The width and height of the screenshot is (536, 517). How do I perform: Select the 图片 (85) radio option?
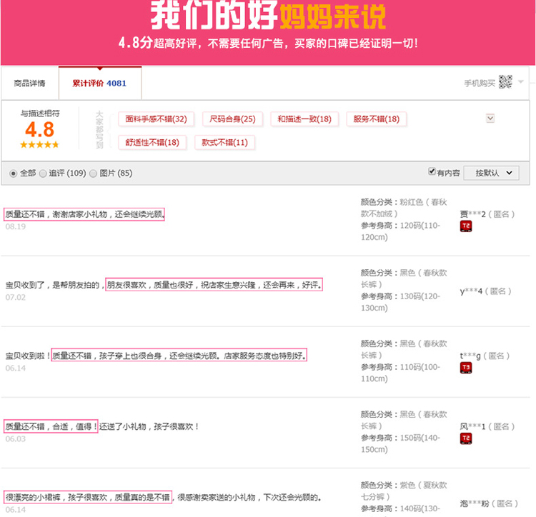(x=94, y=173)
